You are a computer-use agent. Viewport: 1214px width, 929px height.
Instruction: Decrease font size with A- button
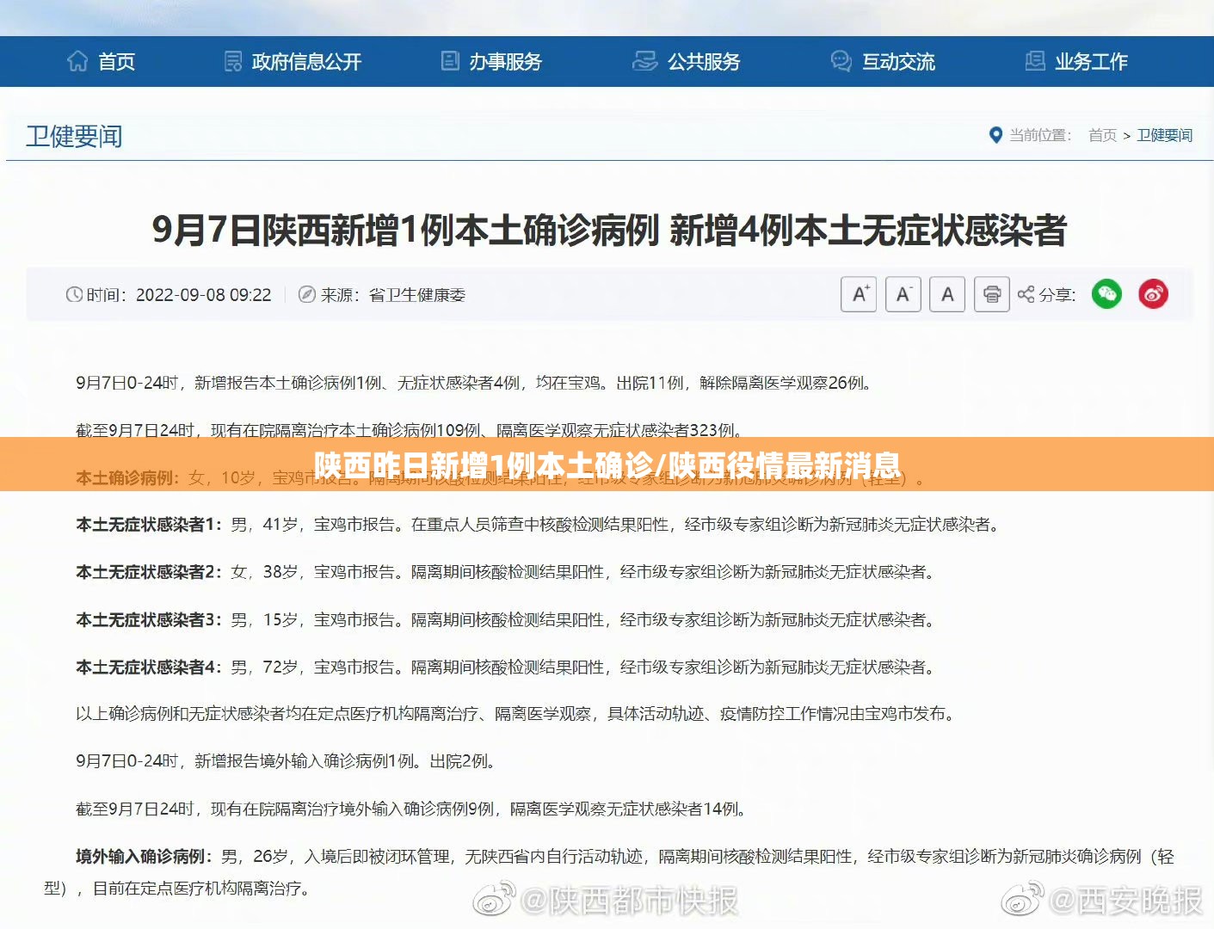(x=903, y=294)
